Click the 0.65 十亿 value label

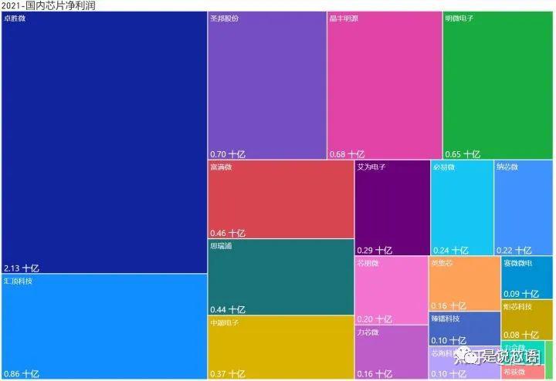[463, 154]
